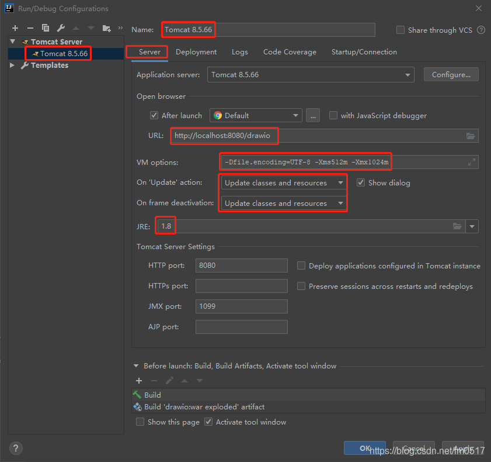Click the JRE 1.8 field

pyautogui.click(x=311, y=226)
